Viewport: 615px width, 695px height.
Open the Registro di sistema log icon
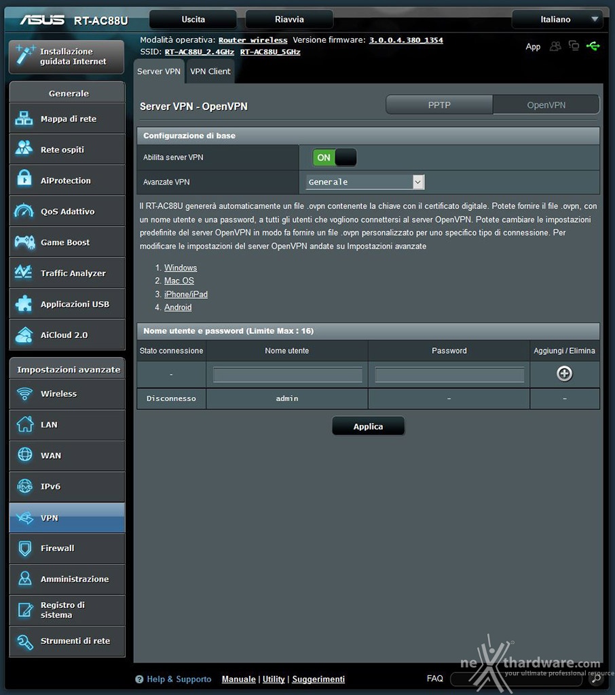pyautogui.click(x=25, y=610)
